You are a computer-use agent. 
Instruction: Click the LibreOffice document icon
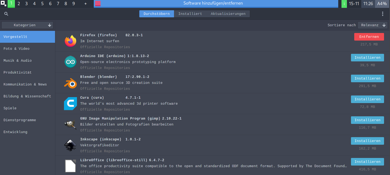[x=70, y=166]
